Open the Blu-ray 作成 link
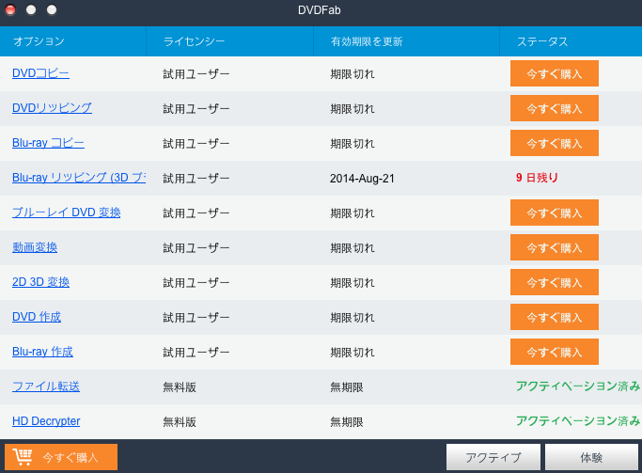 pyautogui.click(x=42, y=352)
